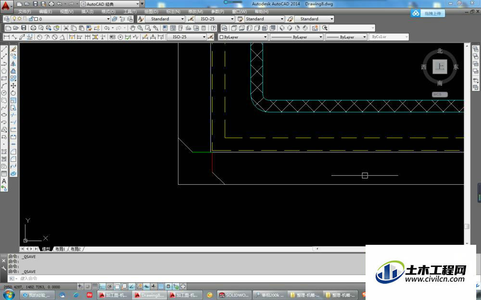Select the Ellipse draw tool

coord(4,115)
